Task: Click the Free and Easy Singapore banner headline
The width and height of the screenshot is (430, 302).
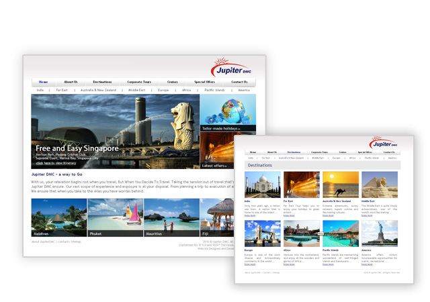Action: [x=77, y=148]
